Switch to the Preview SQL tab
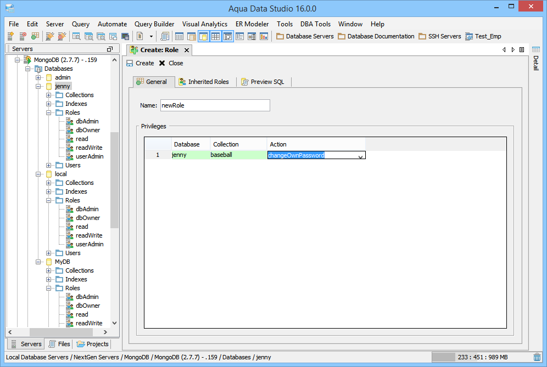The image size is (547, 367). tap(263, 82)
